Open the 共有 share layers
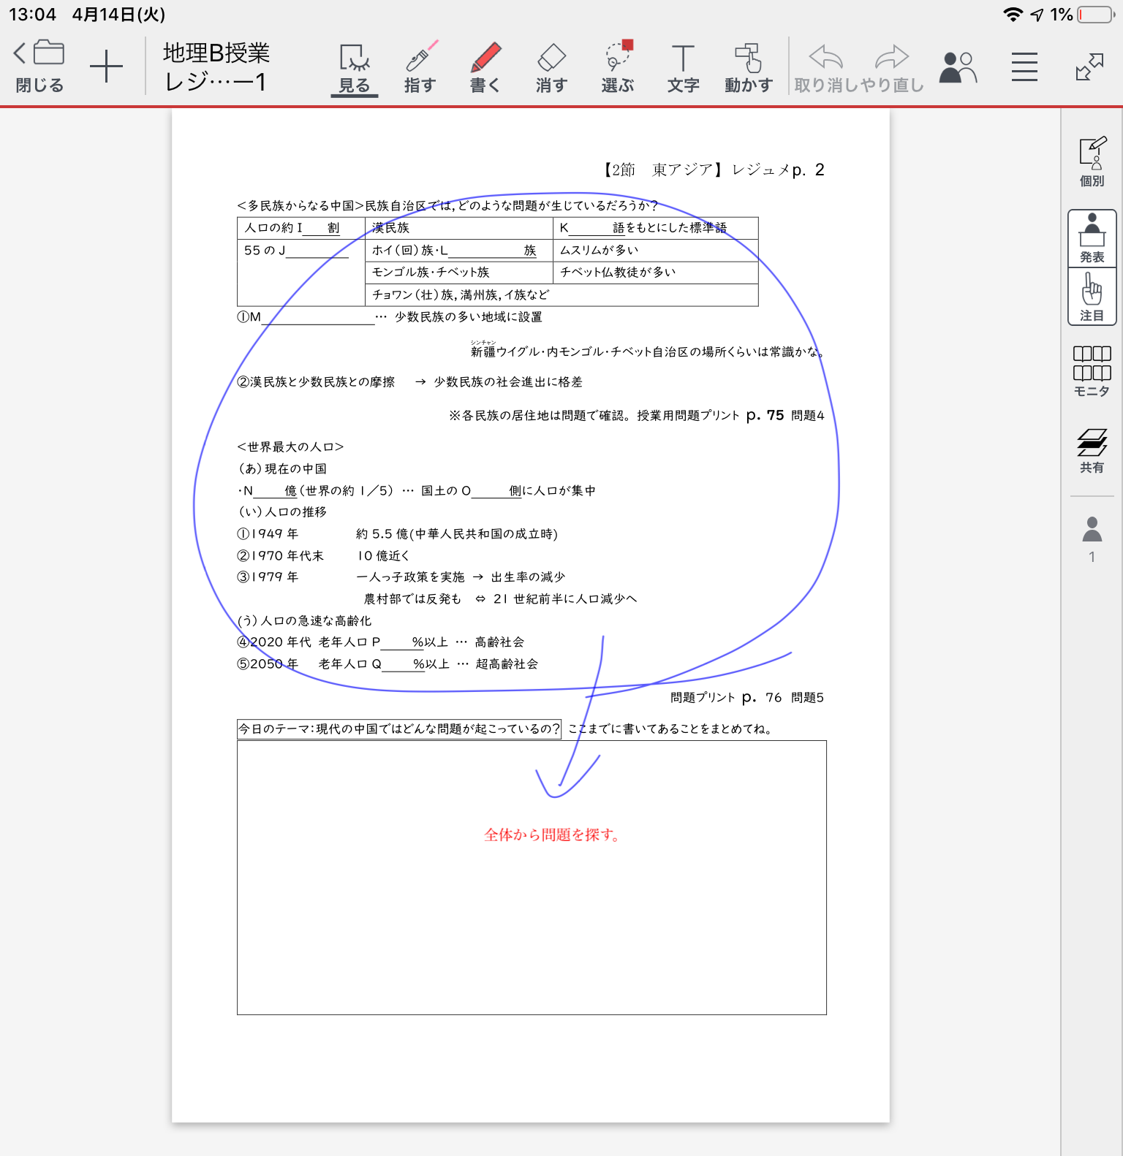 coord(1092,451)
